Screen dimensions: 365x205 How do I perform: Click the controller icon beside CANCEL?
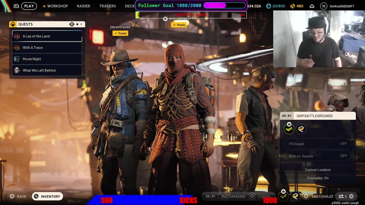click(x=252, y=196)
